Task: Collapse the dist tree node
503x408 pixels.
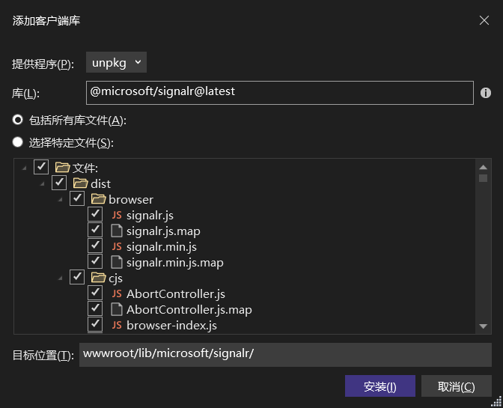Action: pyautogui.click(x=43, y=183)
